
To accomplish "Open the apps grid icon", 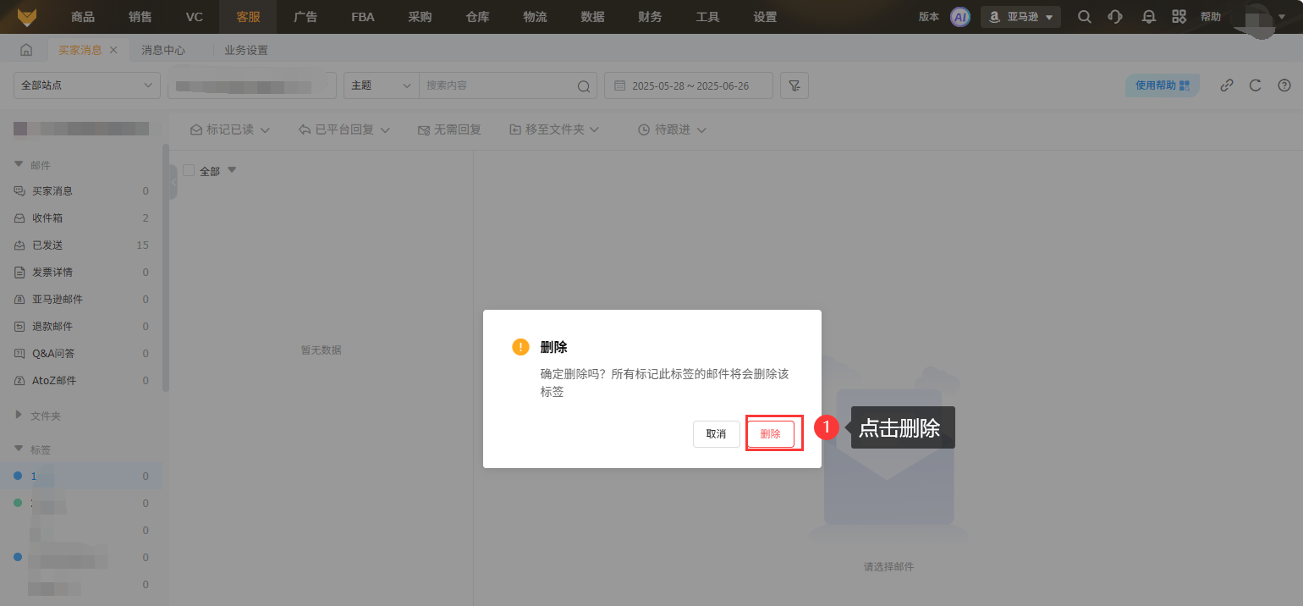I will (1179, 17).
